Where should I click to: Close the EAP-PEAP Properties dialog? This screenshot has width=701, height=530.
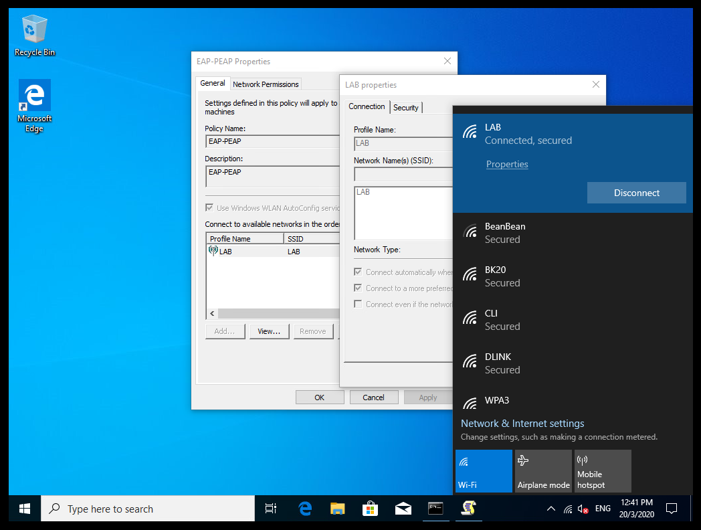[447, 61]
